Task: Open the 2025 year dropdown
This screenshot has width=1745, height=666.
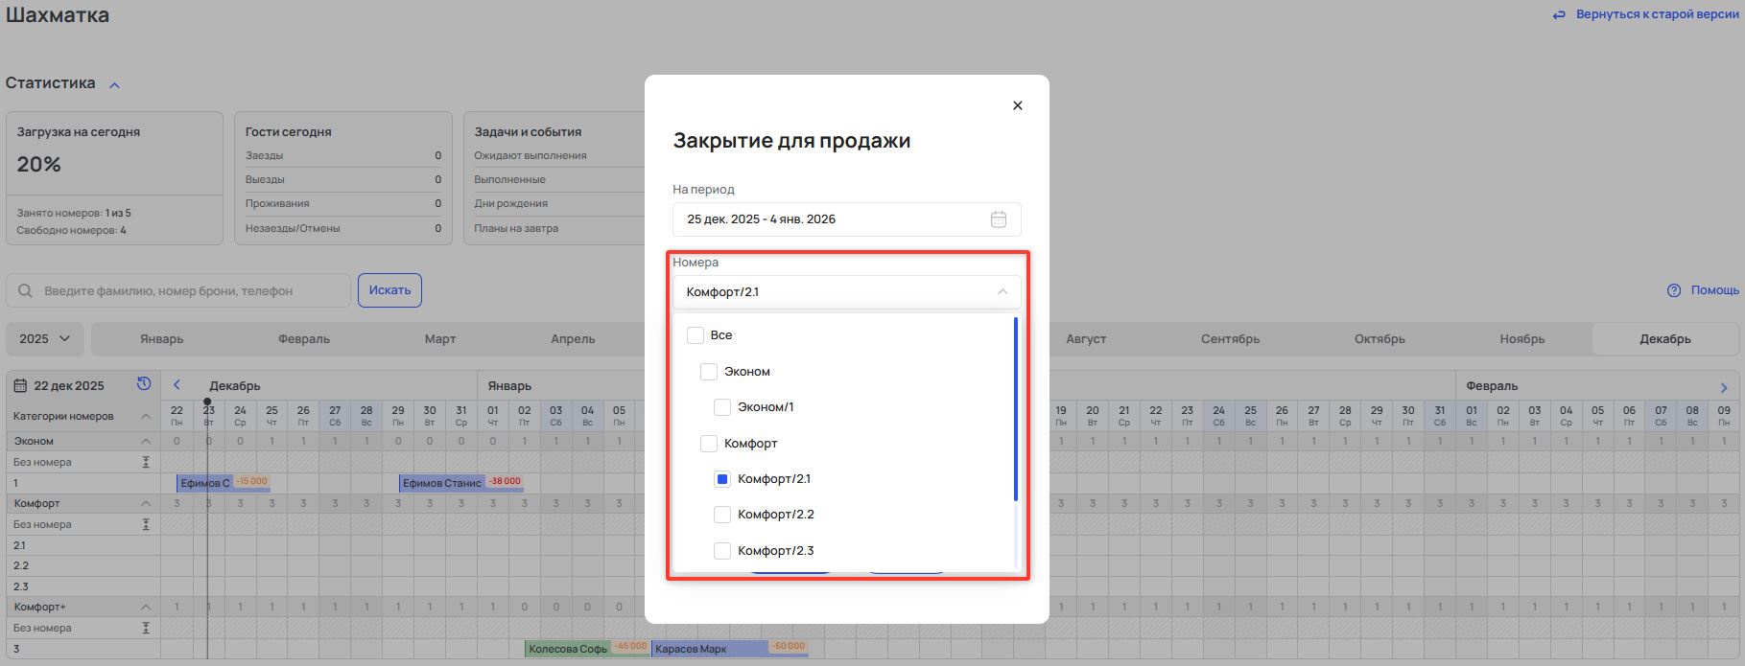Action: (46, 339)
